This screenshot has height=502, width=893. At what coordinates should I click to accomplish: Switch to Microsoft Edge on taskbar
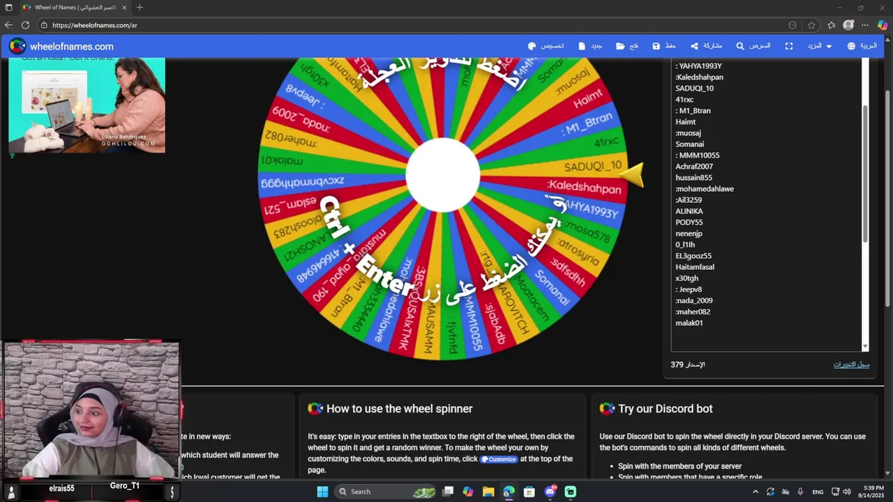pyautogui.click(x=509, y=492)
